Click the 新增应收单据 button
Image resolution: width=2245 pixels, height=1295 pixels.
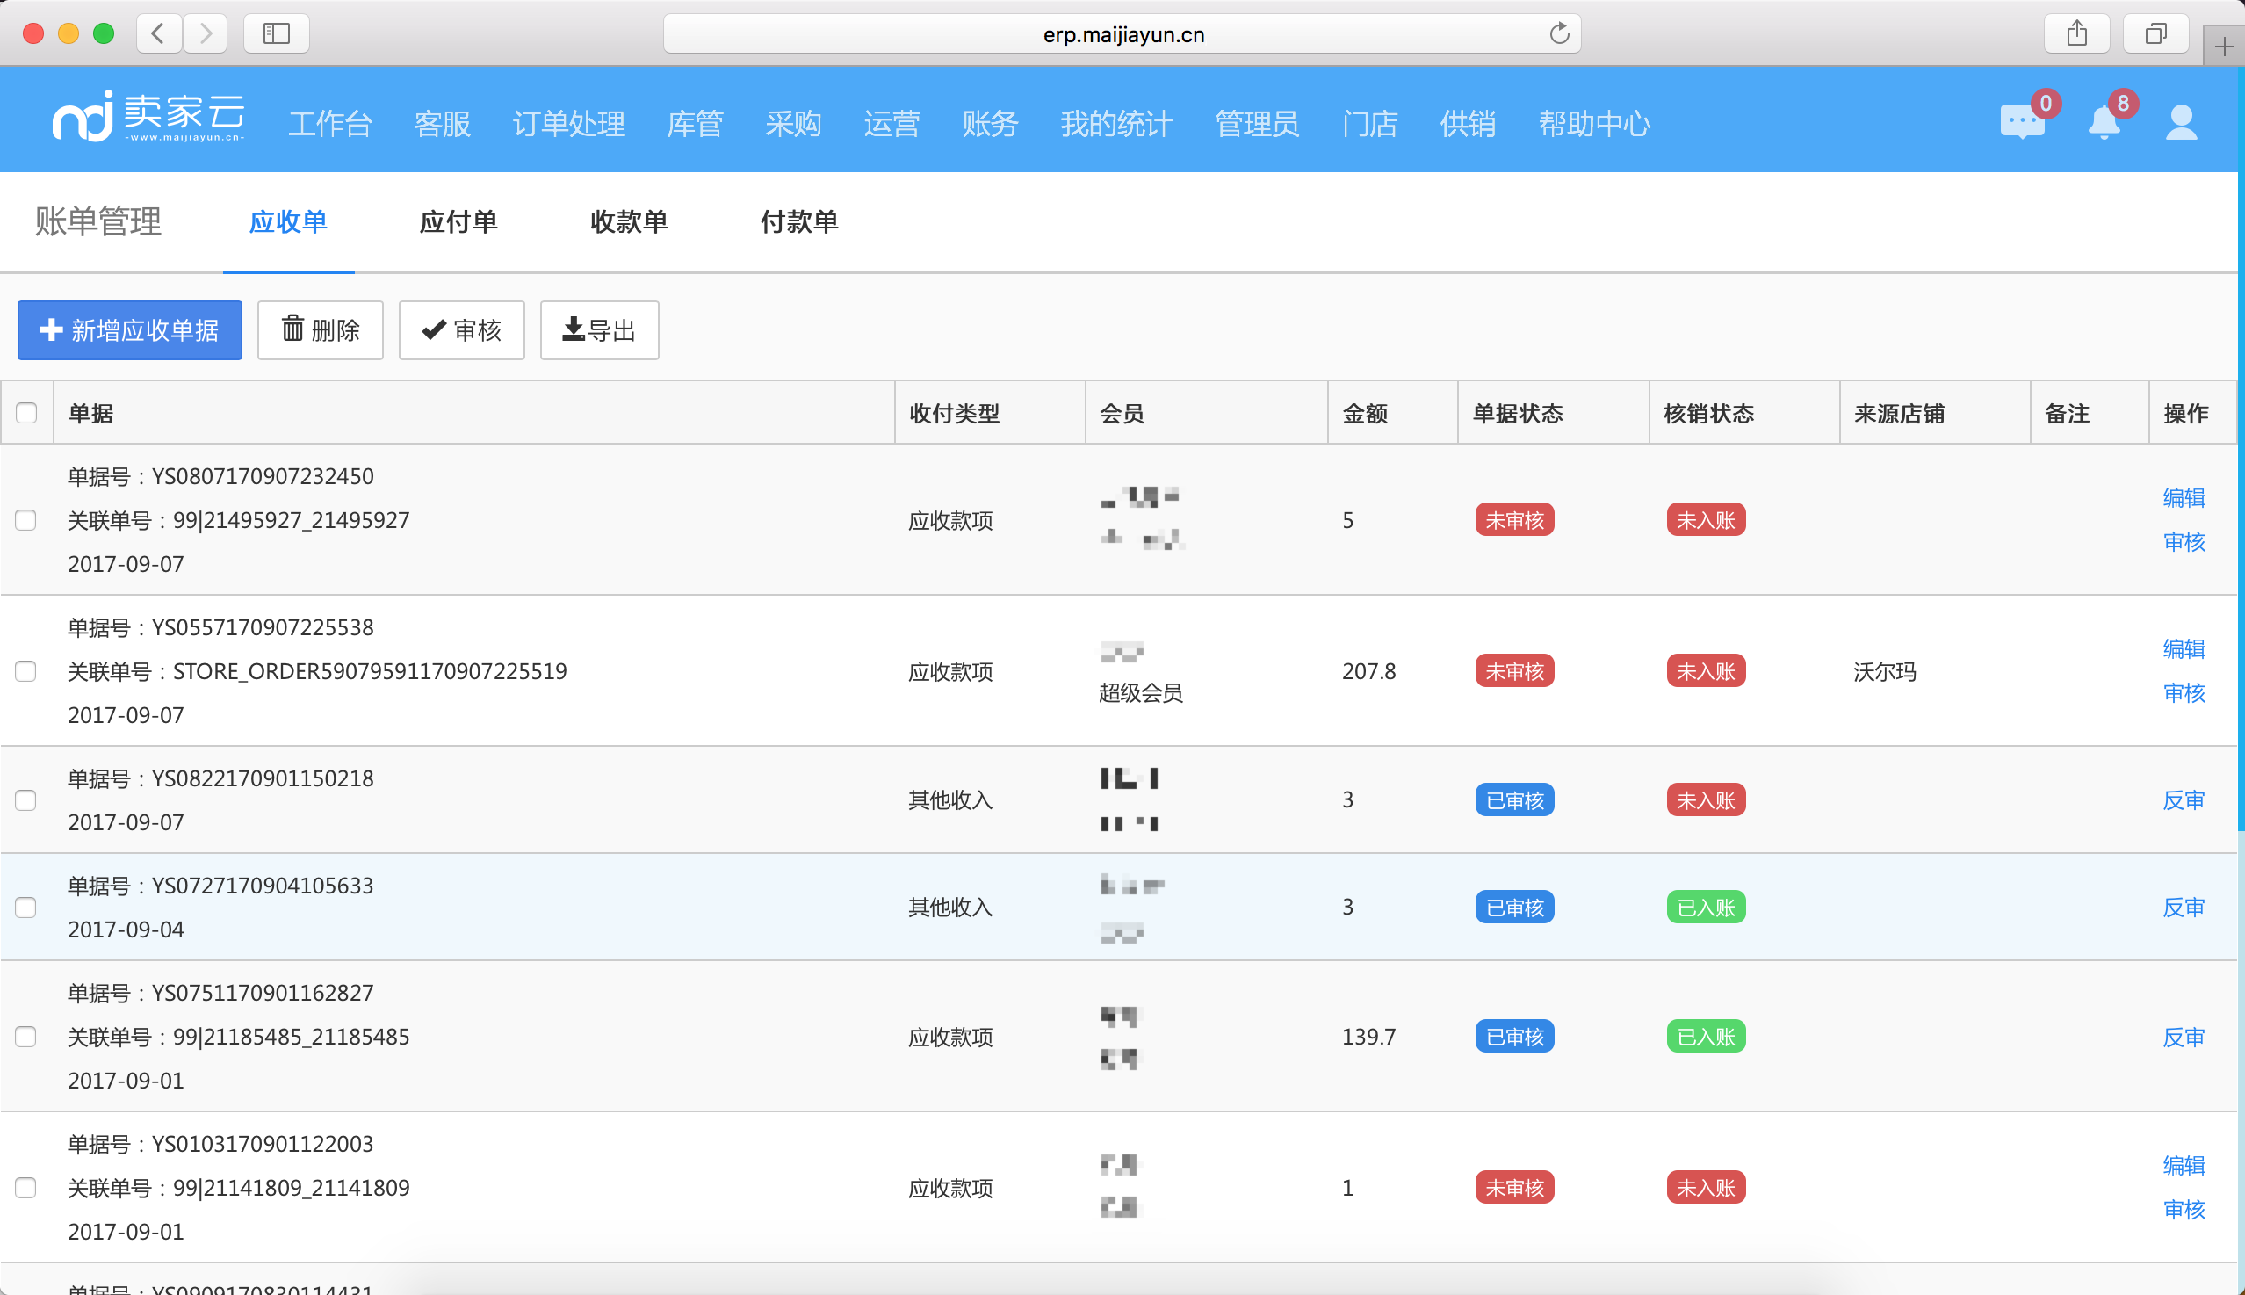click(x=129, y=329)
